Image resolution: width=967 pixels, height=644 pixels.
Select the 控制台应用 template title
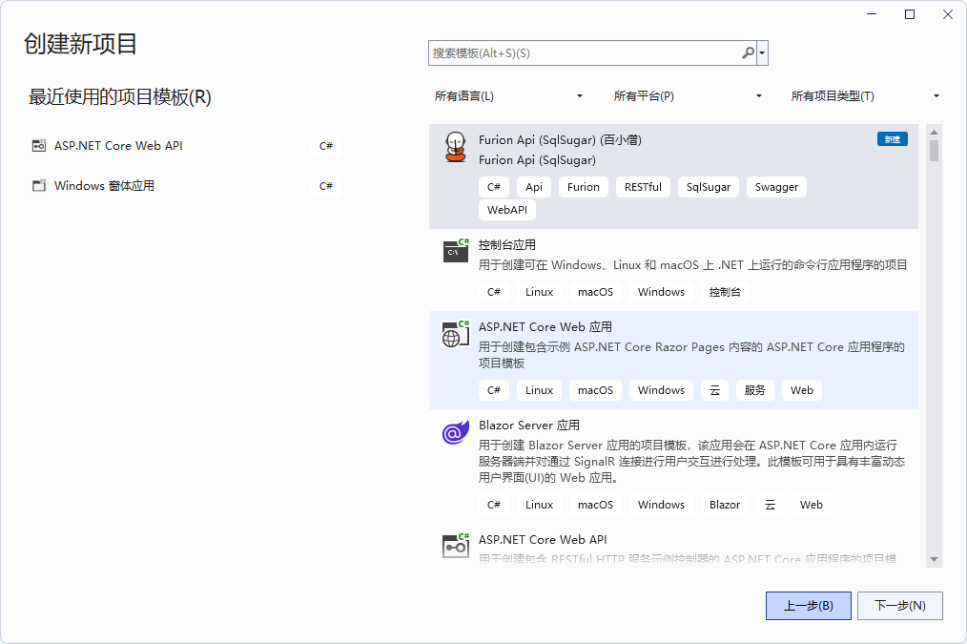[x=507, y=245]
